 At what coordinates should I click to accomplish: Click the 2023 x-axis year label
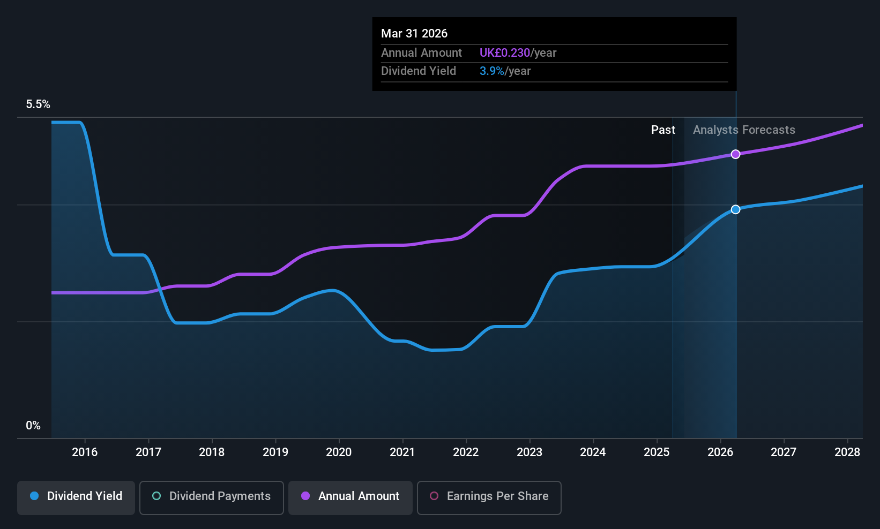tap(530, 452)
